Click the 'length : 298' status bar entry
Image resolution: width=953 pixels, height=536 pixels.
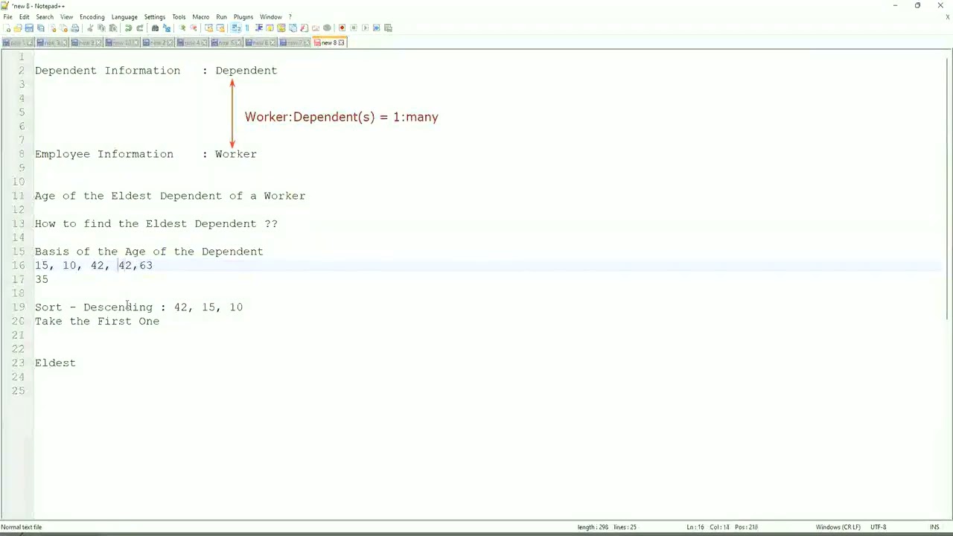click(x=593, y=527)
